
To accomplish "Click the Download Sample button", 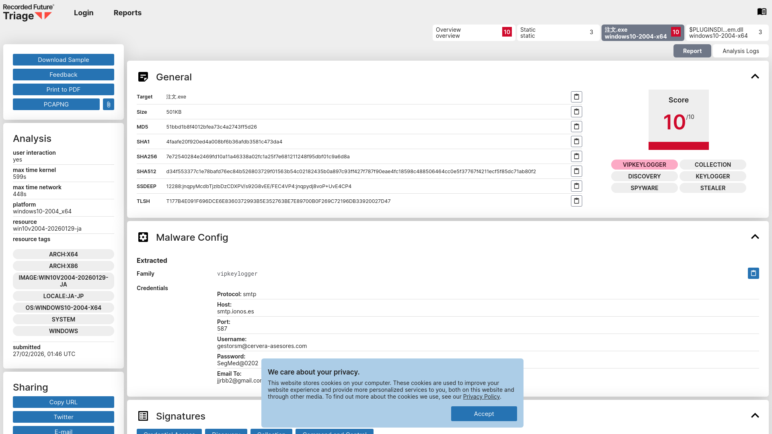I will pyautogui.click(x=64, y=60).
